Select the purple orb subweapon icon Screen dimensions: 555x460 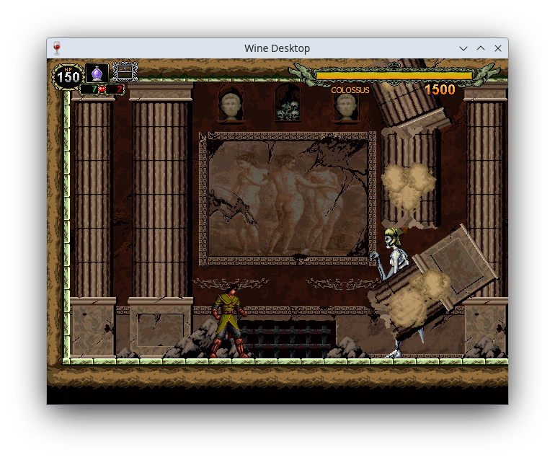click(x=97, y=73)
